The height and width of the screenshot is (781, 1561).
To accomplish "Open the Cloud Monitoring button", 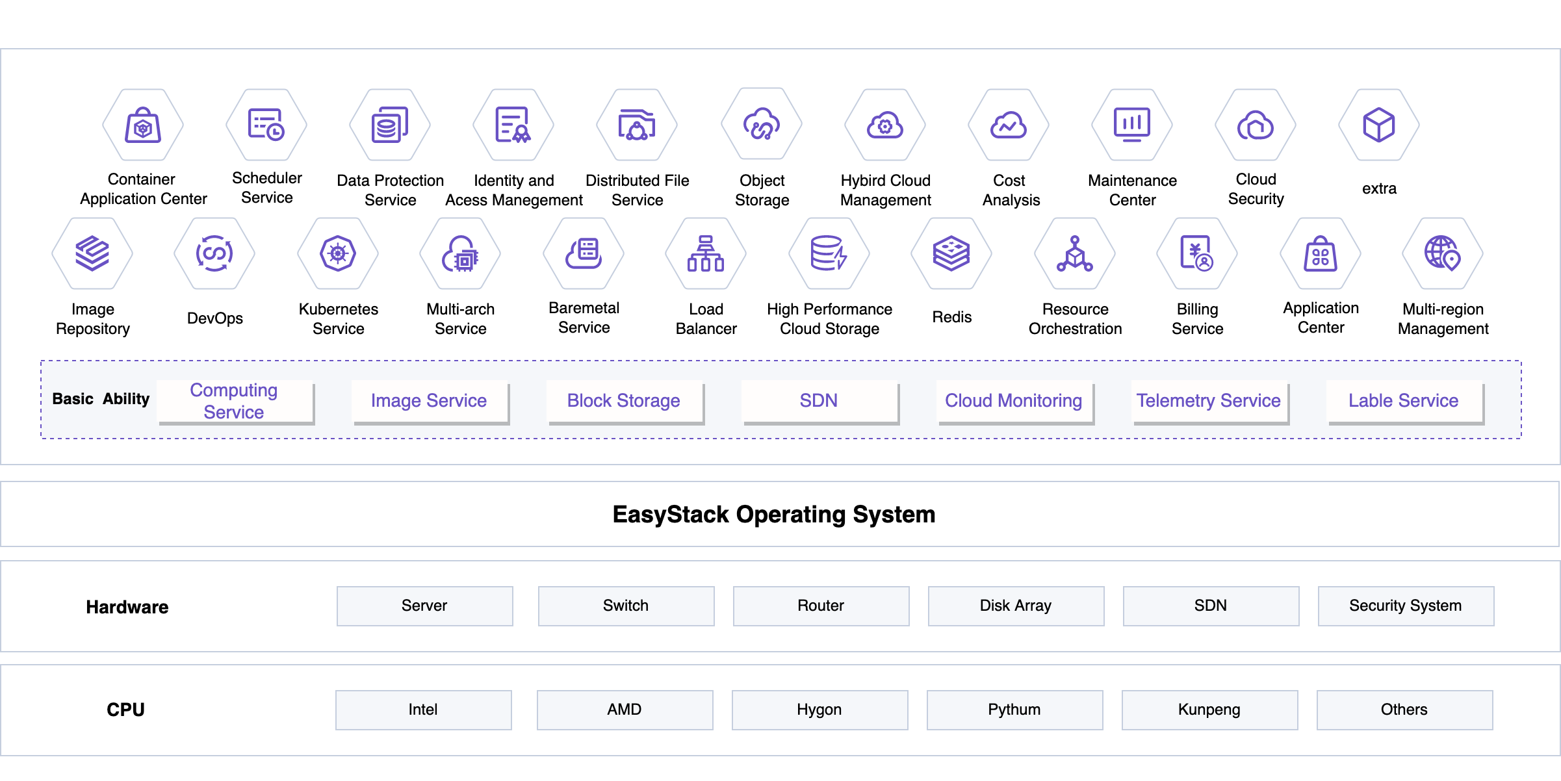I will [1014, 401].
